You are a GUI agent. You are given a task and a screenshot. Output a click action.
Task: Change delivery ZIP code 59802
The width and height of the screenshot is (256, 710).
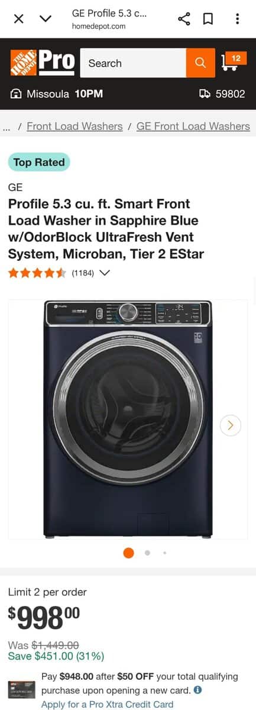tap(222, 93)
